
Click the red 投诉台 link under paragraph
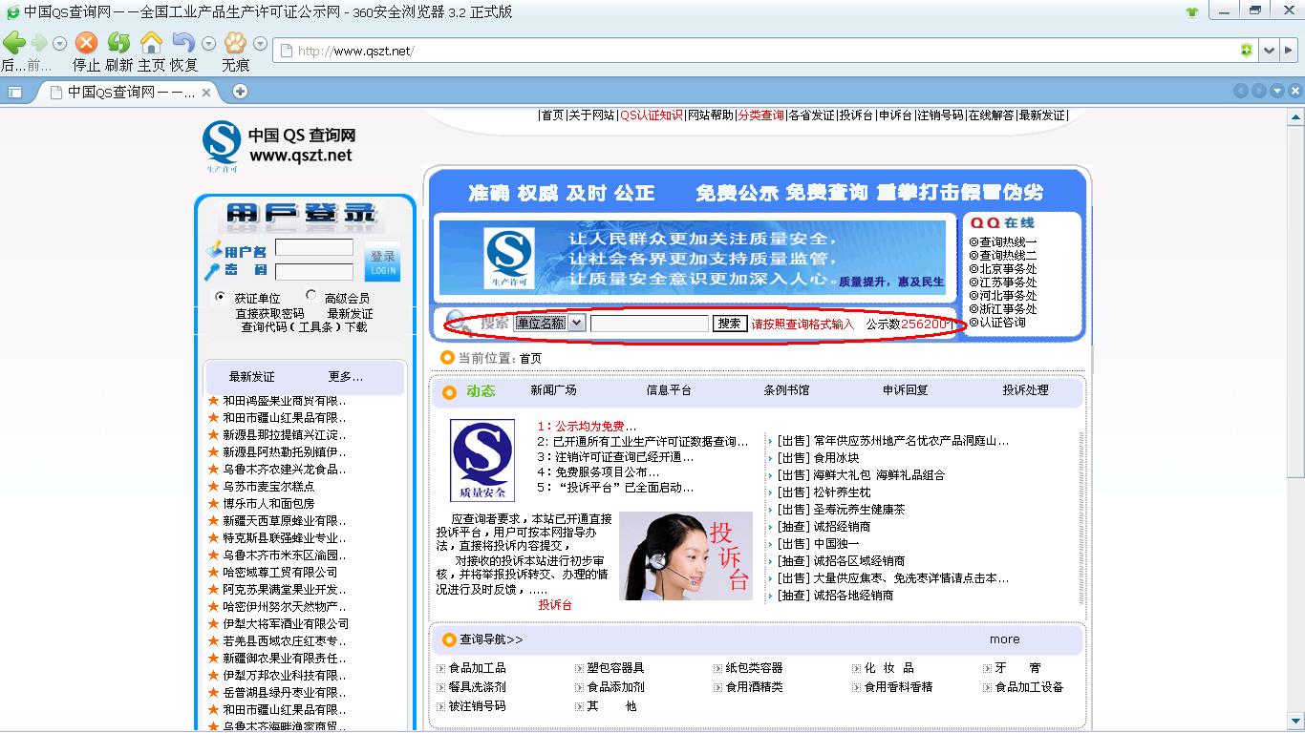tap(555, 605)
